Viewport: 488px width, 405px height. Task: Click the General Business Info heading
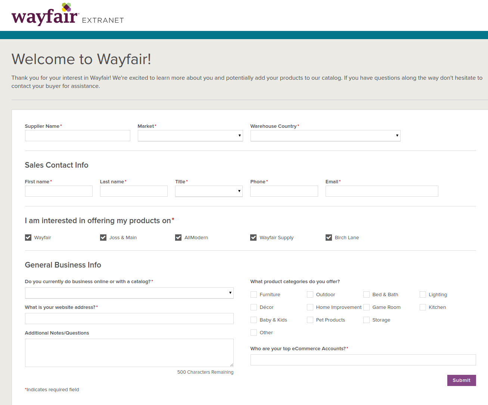tap(63, 265)
